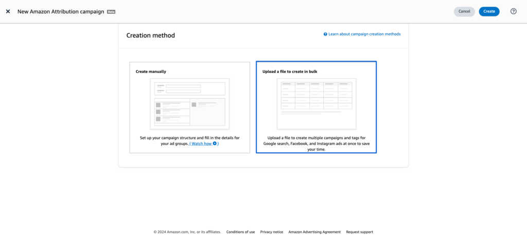Click the Creation method heading
Viewport: 527px width, 240px height.
151,35
